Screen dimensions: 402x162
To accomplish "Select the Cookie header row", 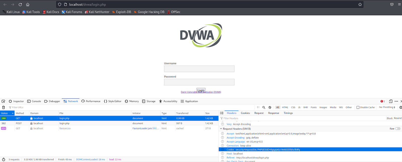I will point(310,150).
